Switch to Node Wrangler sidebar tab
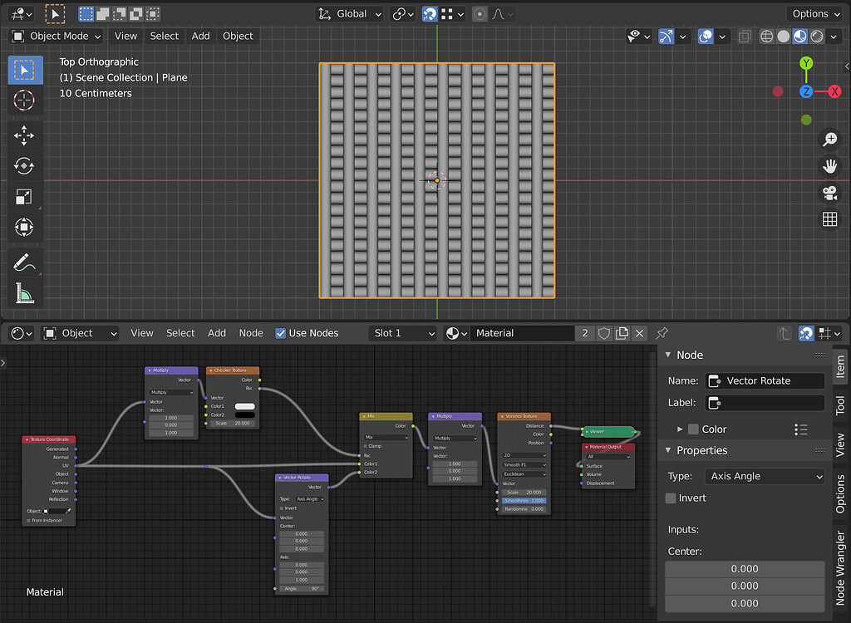851x623 pixels. pos(841,568)
